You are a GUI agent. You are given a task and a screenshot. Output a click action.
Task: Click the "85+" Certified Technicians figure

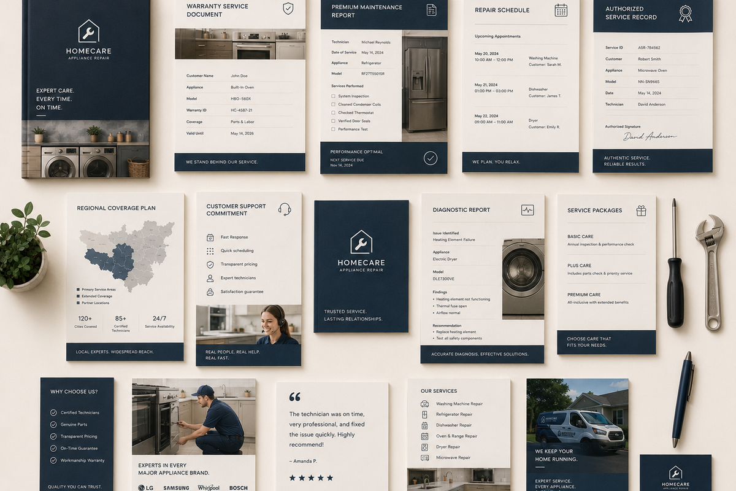(x=120, y=319)
